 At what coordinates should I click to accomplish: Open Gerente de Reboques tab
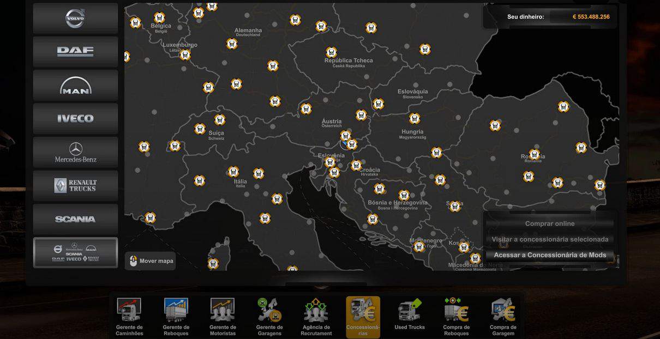coord(176,317)
